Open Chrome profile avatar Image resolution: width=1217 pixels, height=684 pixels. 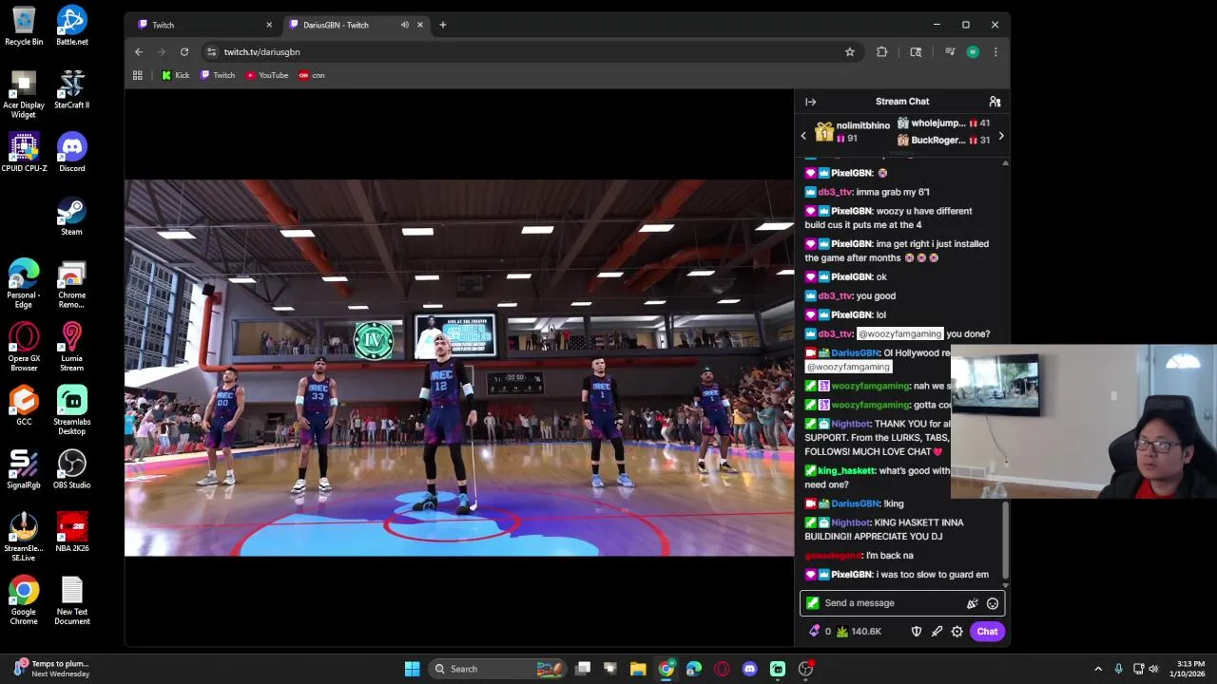973,52
